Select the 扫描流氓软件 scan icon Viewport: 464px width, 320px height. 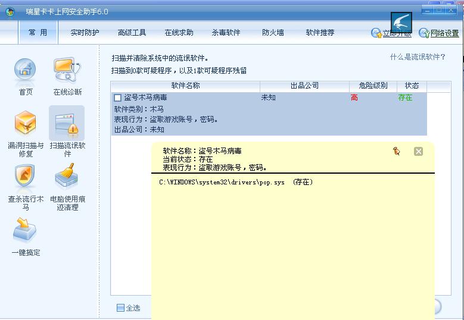67,124
